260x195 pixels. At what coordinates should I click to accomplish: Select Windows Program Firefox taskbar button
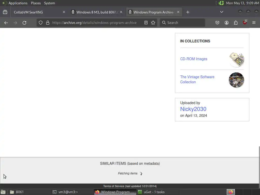115,192
